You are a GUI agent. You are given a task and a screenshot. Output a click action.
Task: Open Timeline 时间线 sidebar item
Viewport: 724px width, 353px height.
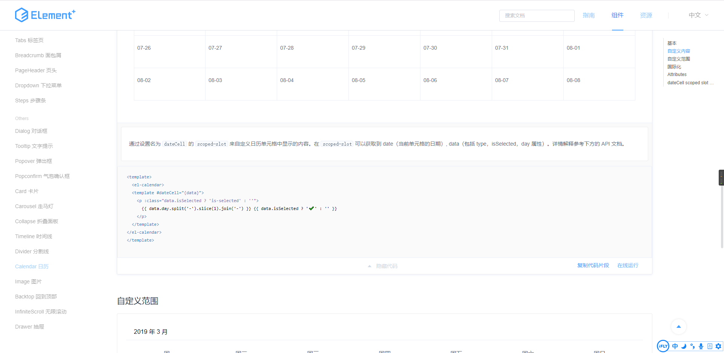(x=34, y=236)
